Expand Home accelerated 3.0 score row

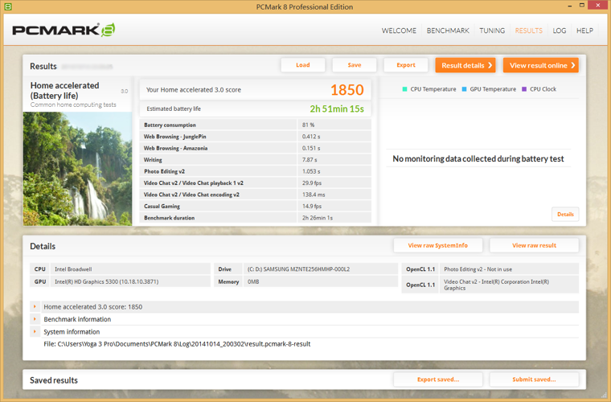coord(35,307)
